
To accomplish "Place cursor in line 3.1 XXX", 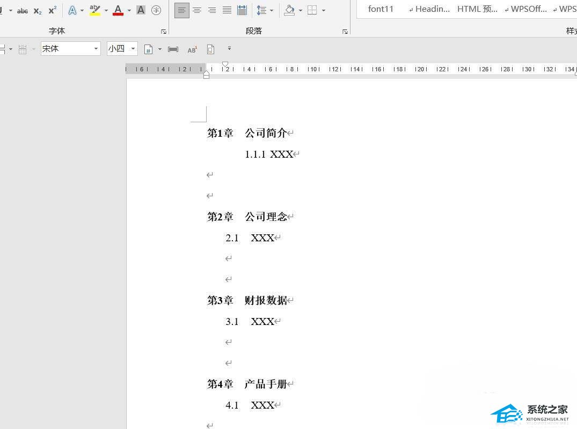I will 250,322.
